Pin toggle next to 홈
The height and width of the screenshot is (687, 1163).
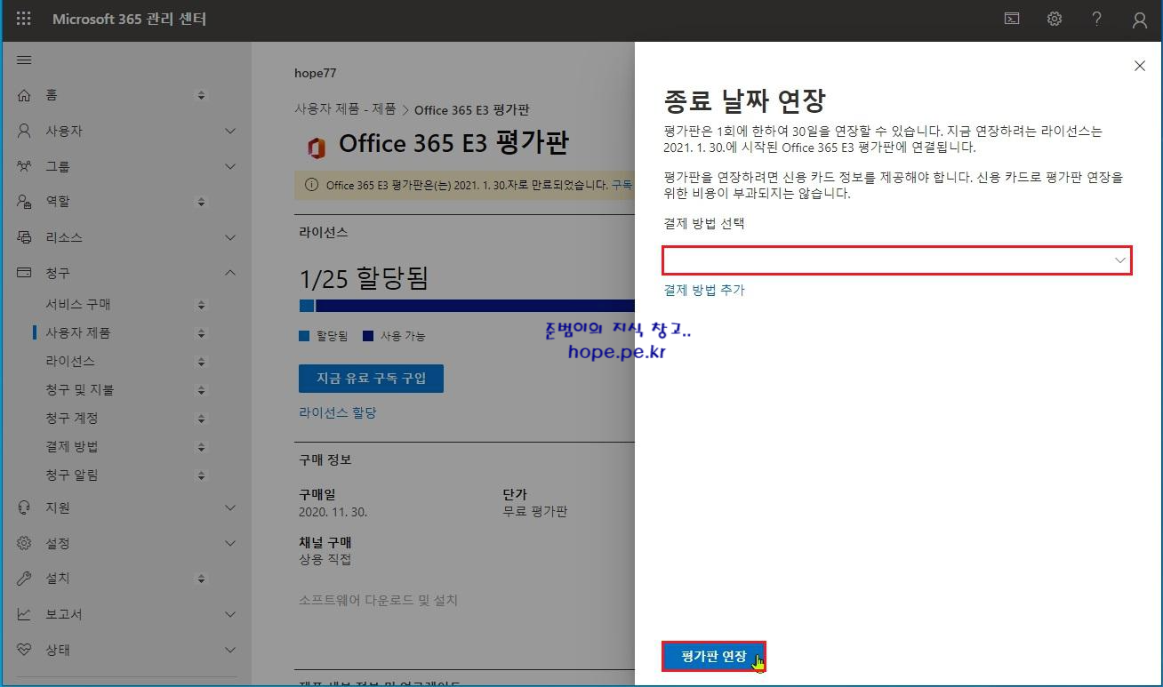point(201,95)
